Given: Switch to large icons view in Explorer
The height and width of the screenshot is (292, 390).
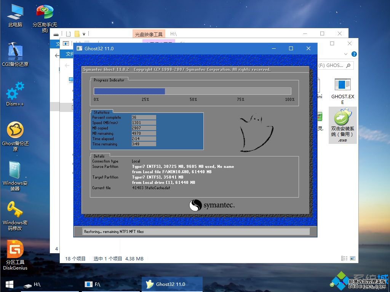Looking at the screenshot, I should tap(353, 258).
